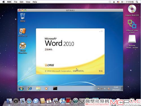Click the Windows tray volume speaker icon
This screenshot has height=106, width=141.
[x=105, y=89]
